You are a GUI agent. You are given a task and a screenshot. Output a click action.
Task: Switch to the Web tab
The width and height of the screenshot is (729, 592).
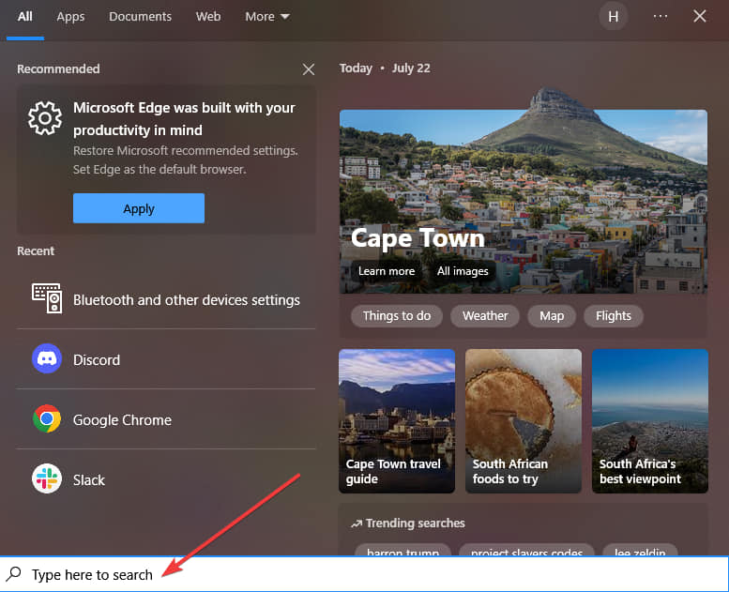tap(208, 17)
